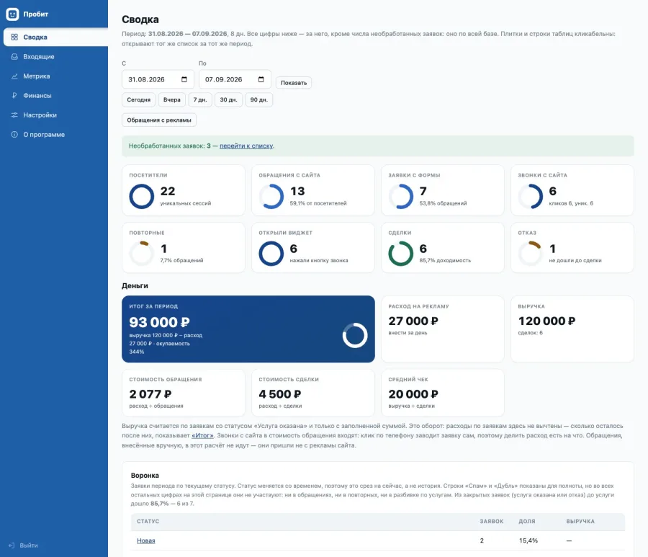The width and height of the screenshot is (648, 557).
Task: Click the Входящие inbox icon
Action: [x=14, y=57]
